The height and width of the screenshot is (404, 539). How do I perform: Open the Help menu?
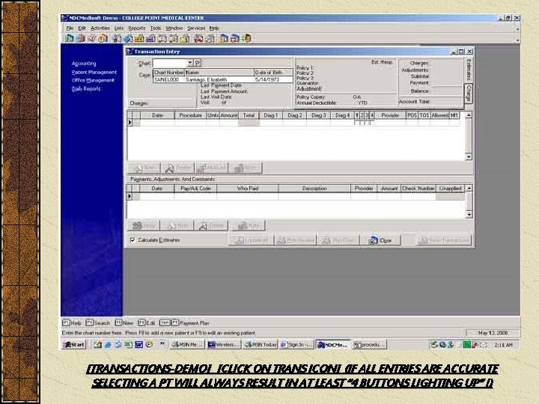pos(214,28)
